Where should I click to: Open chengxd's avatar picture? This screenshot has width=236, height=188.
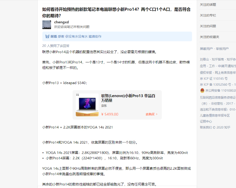tap(47, 25)
